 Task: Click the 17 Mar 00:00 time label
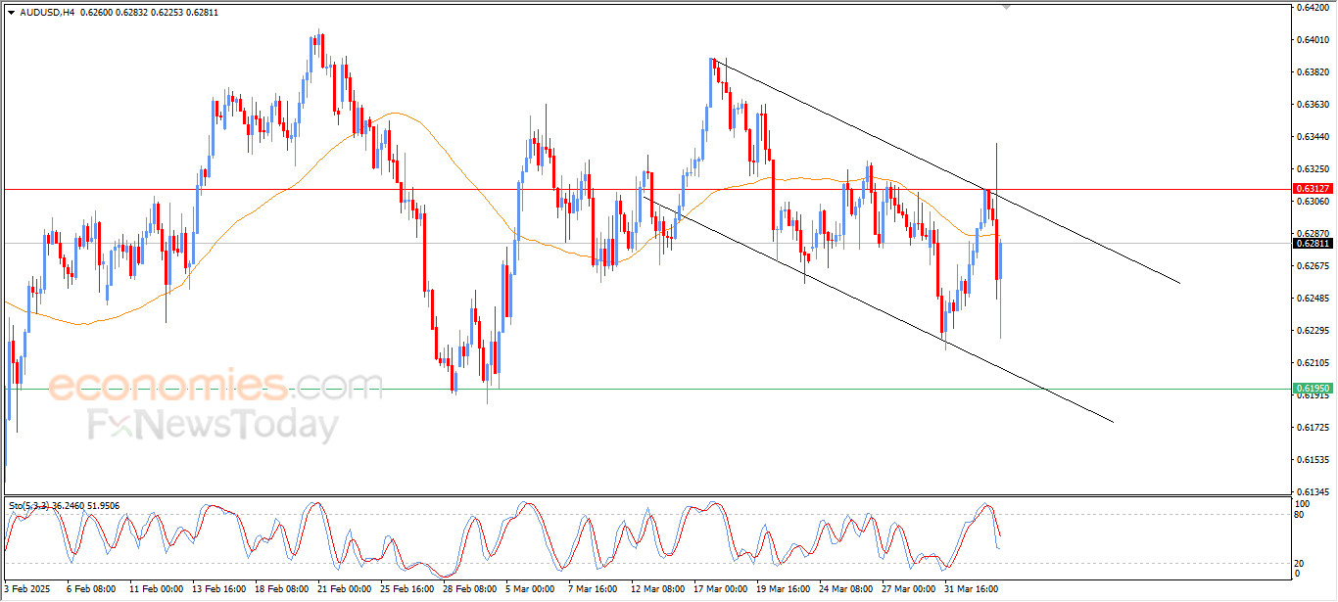(x=720, y=589)
